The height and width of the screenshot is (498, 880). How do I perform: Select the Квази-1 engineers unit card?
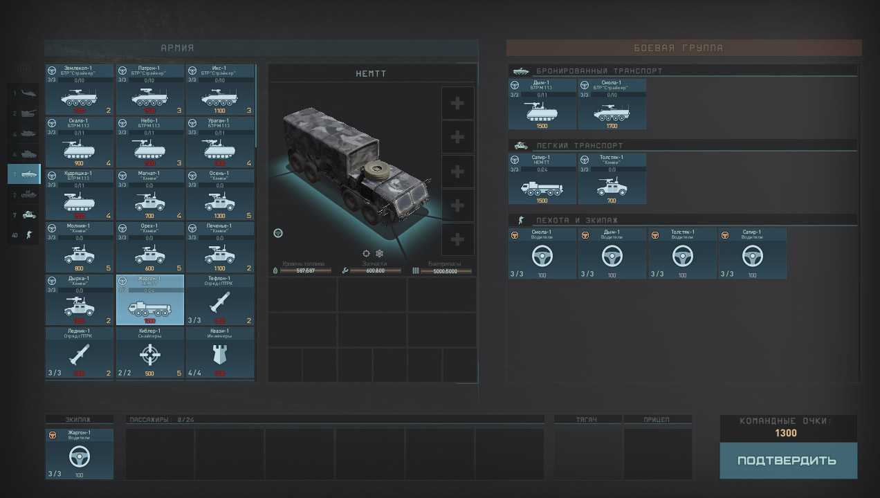220,353
